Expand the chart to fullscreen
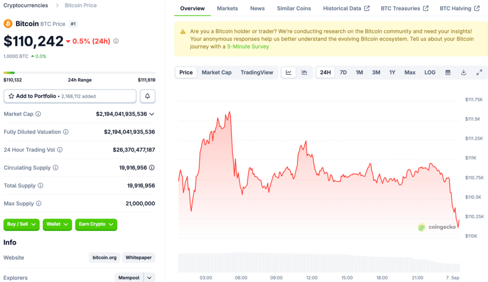The image size is (488, 282). coord(479,72)
